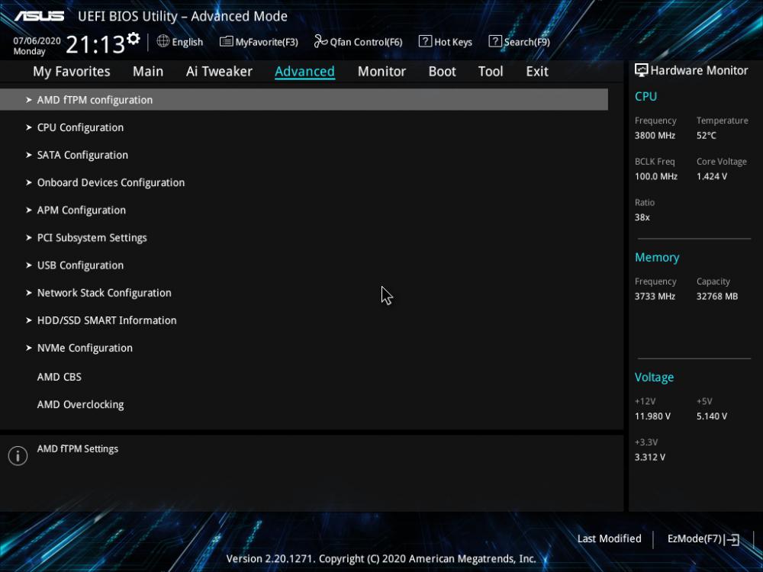Screen dimensions: 763x572
Task: Click the EzMode exit arrow icon
Action: pos(732,539)
